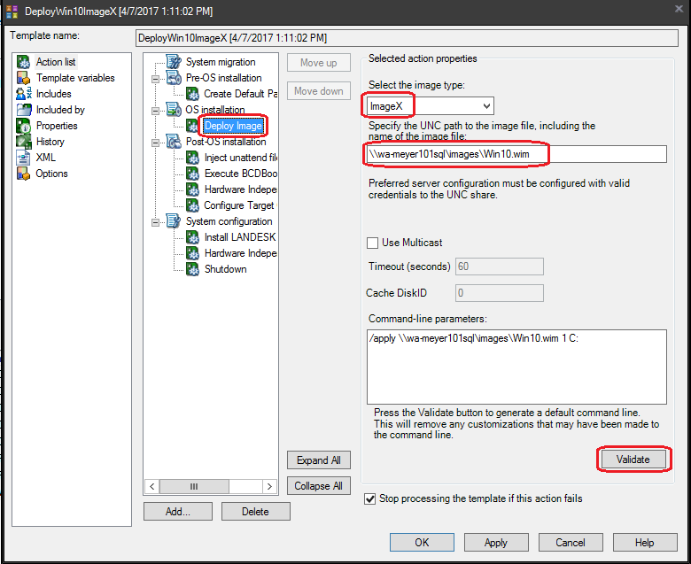Click the horizontal scrollbar thumb under tree
This screenshot has width=691, height=564.
(194, 486)
